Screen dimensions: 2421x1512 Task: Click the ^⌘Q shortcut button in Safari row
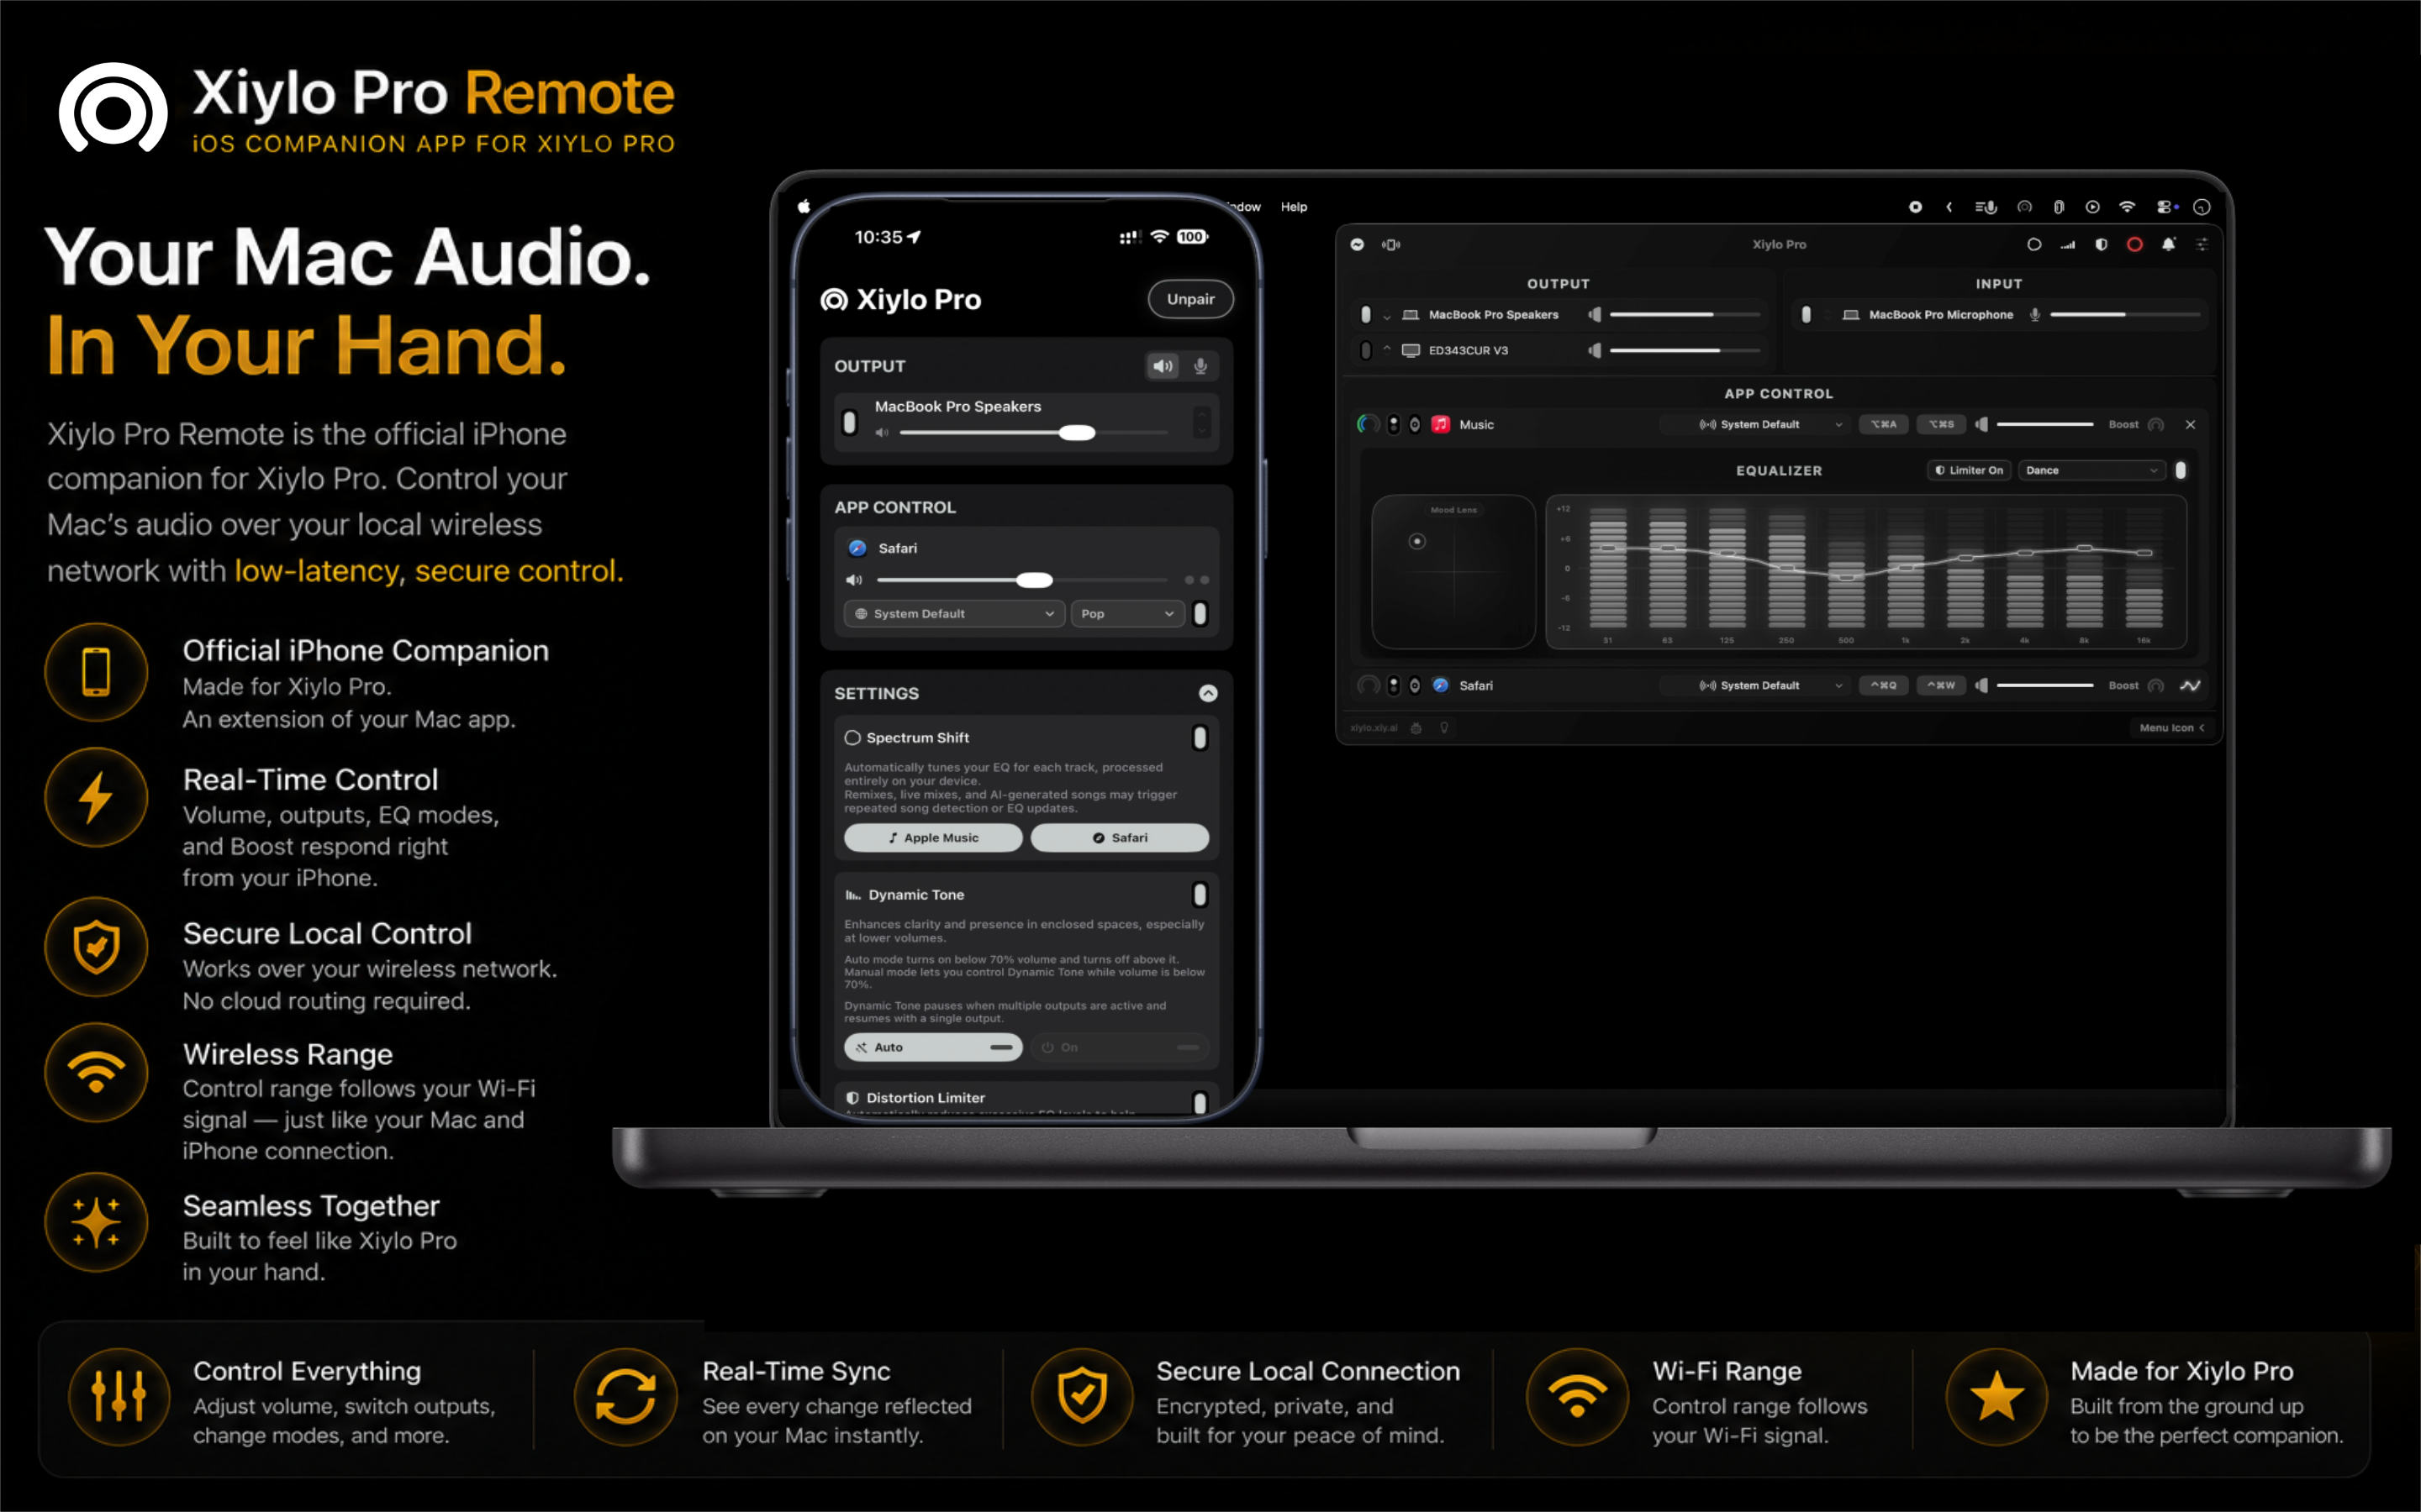(x=1883, y=686)
